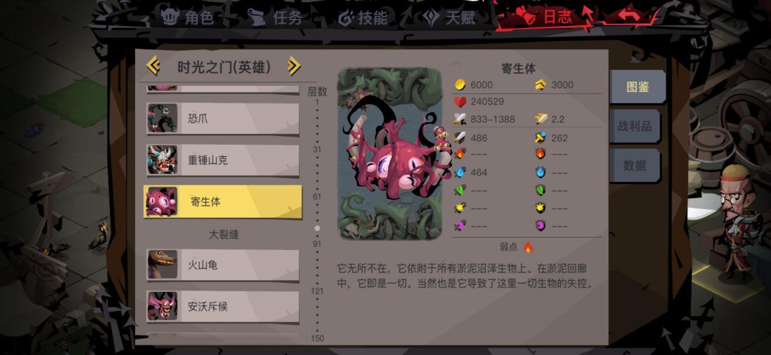Go to next dungeon with right chevron
This screenshot has width=771, height=355.
coord(294,66)
